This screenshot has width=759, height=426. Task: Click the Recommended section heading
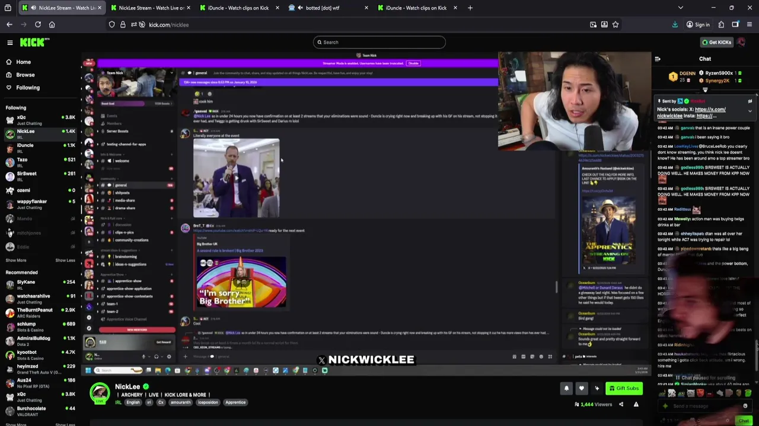coord(21,273)
